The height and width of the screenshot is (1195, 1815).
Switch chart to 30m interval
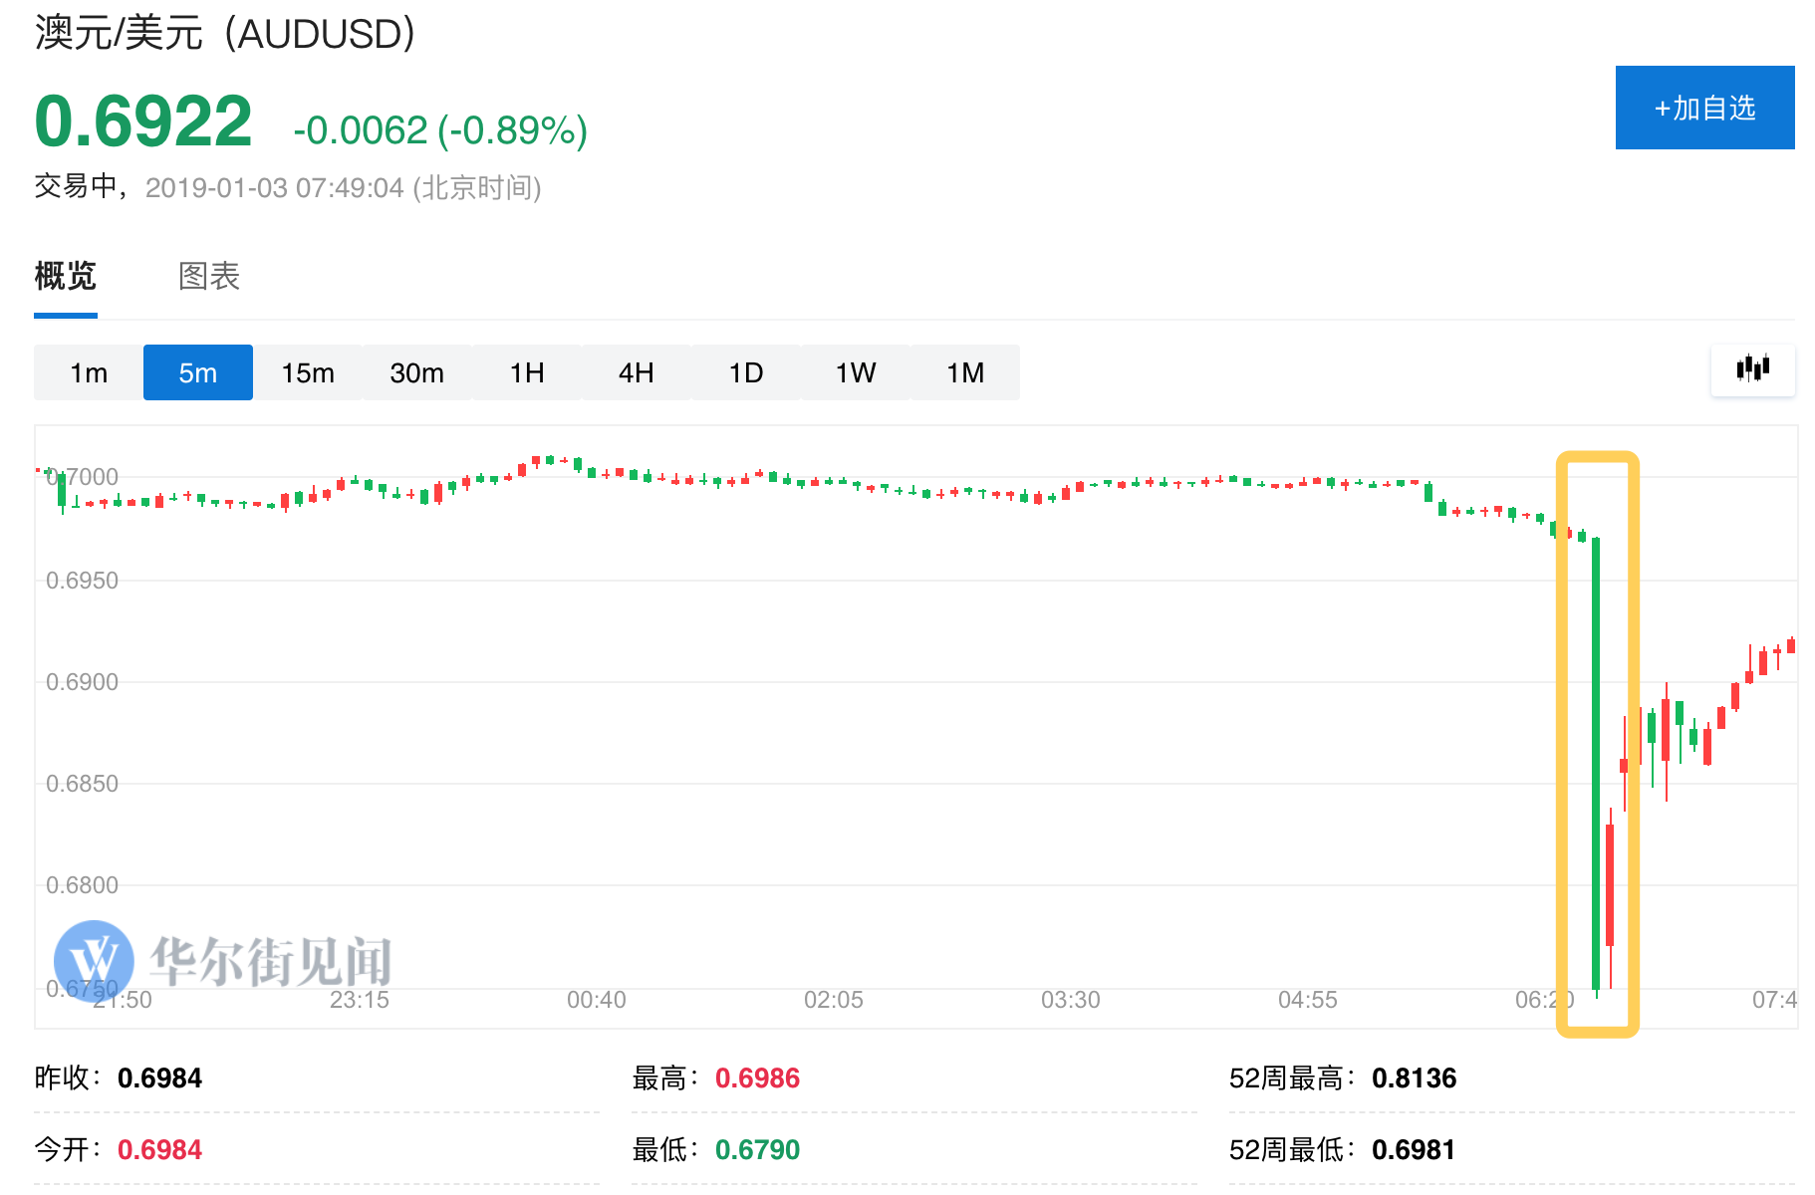click(x=416, y=372)
